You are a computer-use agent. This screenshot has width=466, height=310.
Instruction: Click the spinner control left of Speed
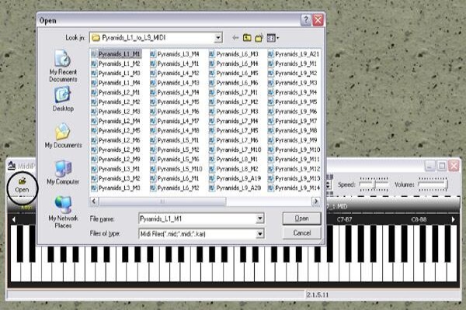(x=329, y=184)
